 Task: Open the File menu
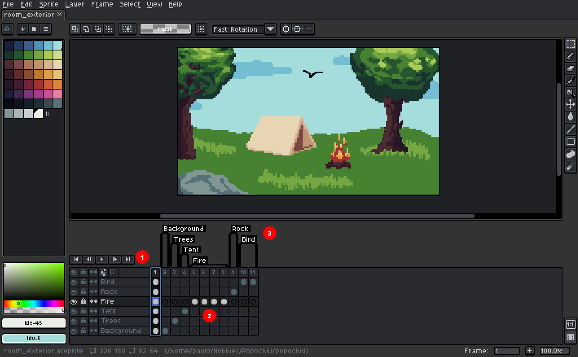[x=8, y=4]
